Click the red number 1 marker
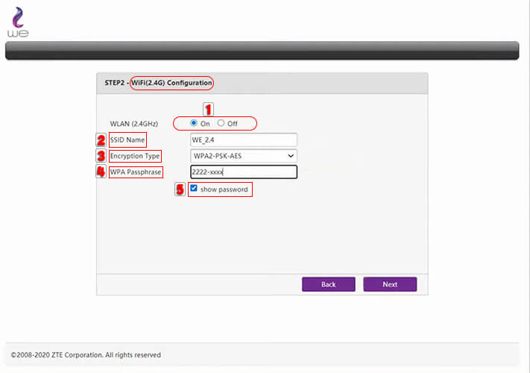The image size is (530, 373). [209, 109]
